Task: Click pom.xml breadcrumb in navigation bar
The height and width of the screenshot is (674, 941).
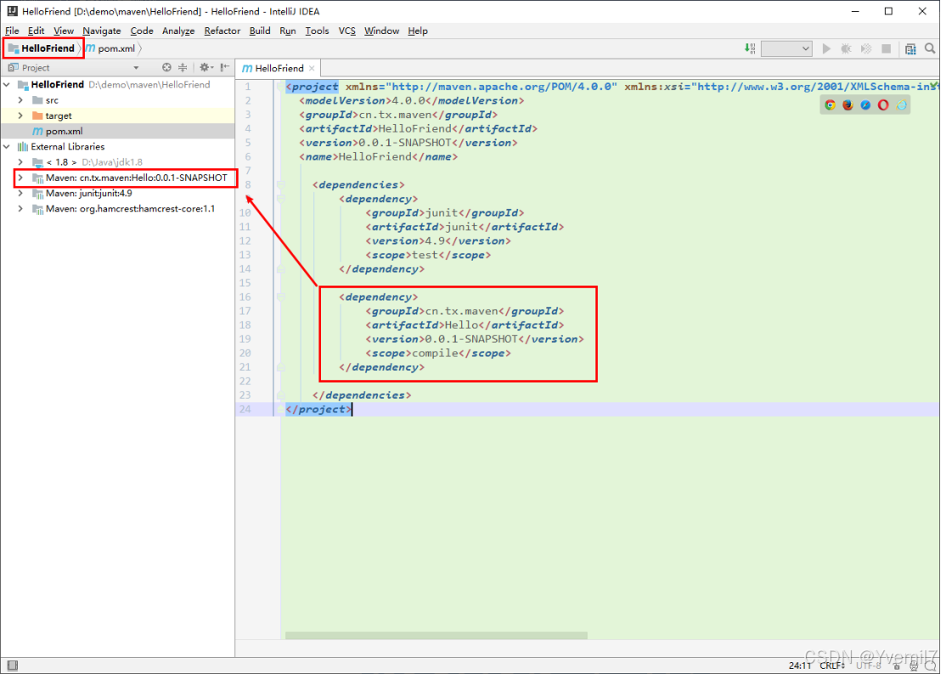Action: coord(111,48)
